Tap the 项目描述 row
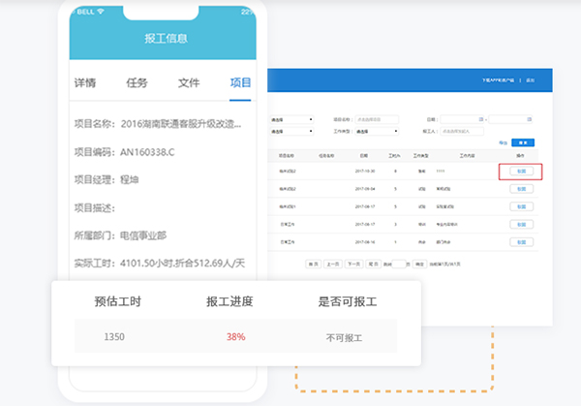The width and height of the screenshot is (581, 406). [x=95, y=207]
